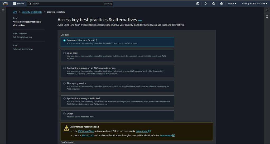Open the help question mark icon
Viewport: 270px width, 144px height.
pyautogui.click(x=214, y=4)
